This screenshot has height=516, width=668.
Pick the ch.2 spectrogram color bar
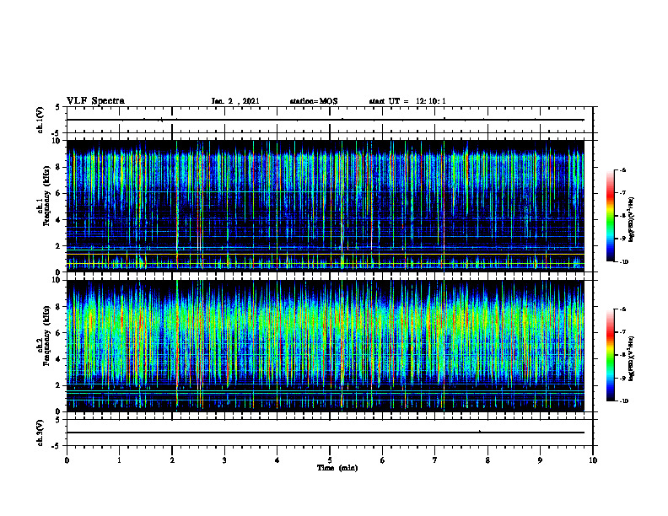(610, 355)
